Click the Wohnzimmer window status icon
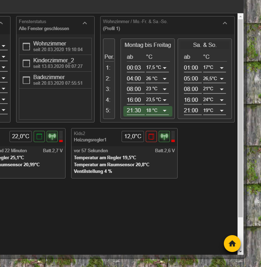 pyautogui.click(x=26, y=47)
